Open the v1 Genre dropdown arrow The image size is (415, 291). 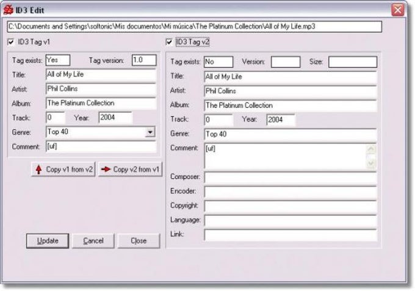[150, 132]
